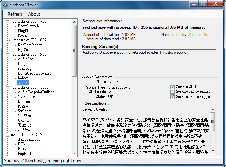Image resolution: width=226 pixels, height=167 pixels.
Task: Collapse the svchost.exe PID : 768 node
Action: (x=7, y=22)
